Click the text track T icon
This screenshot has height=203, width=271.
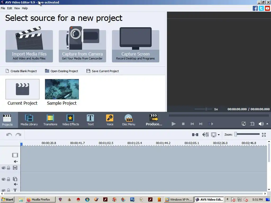(x=15, y=190)
